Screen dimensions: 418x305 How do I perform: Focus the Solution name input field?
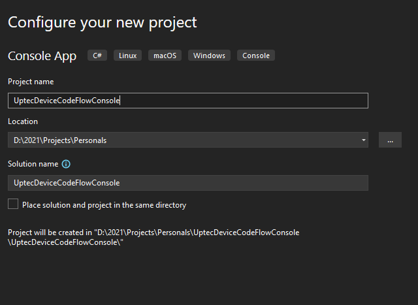tap(188, 183)
